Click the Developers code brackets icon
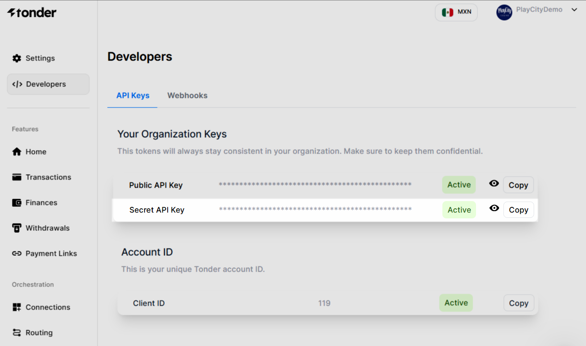 (x=17, y=84)
